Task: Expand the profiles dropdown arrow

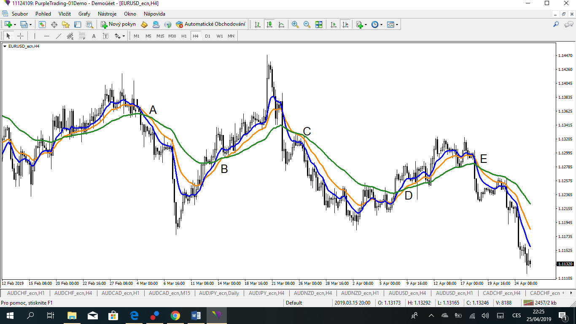Action: (30, 24)
